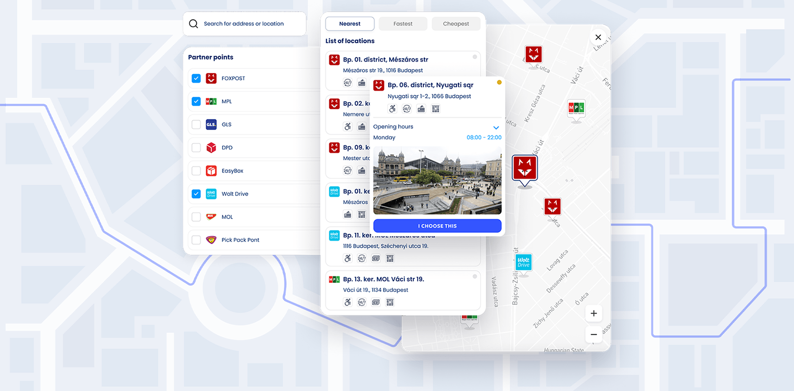Screen dimensions: 794x391
Task: Click the Bp. 06. district, Nyugati sqr title
Action: [431, 85]
